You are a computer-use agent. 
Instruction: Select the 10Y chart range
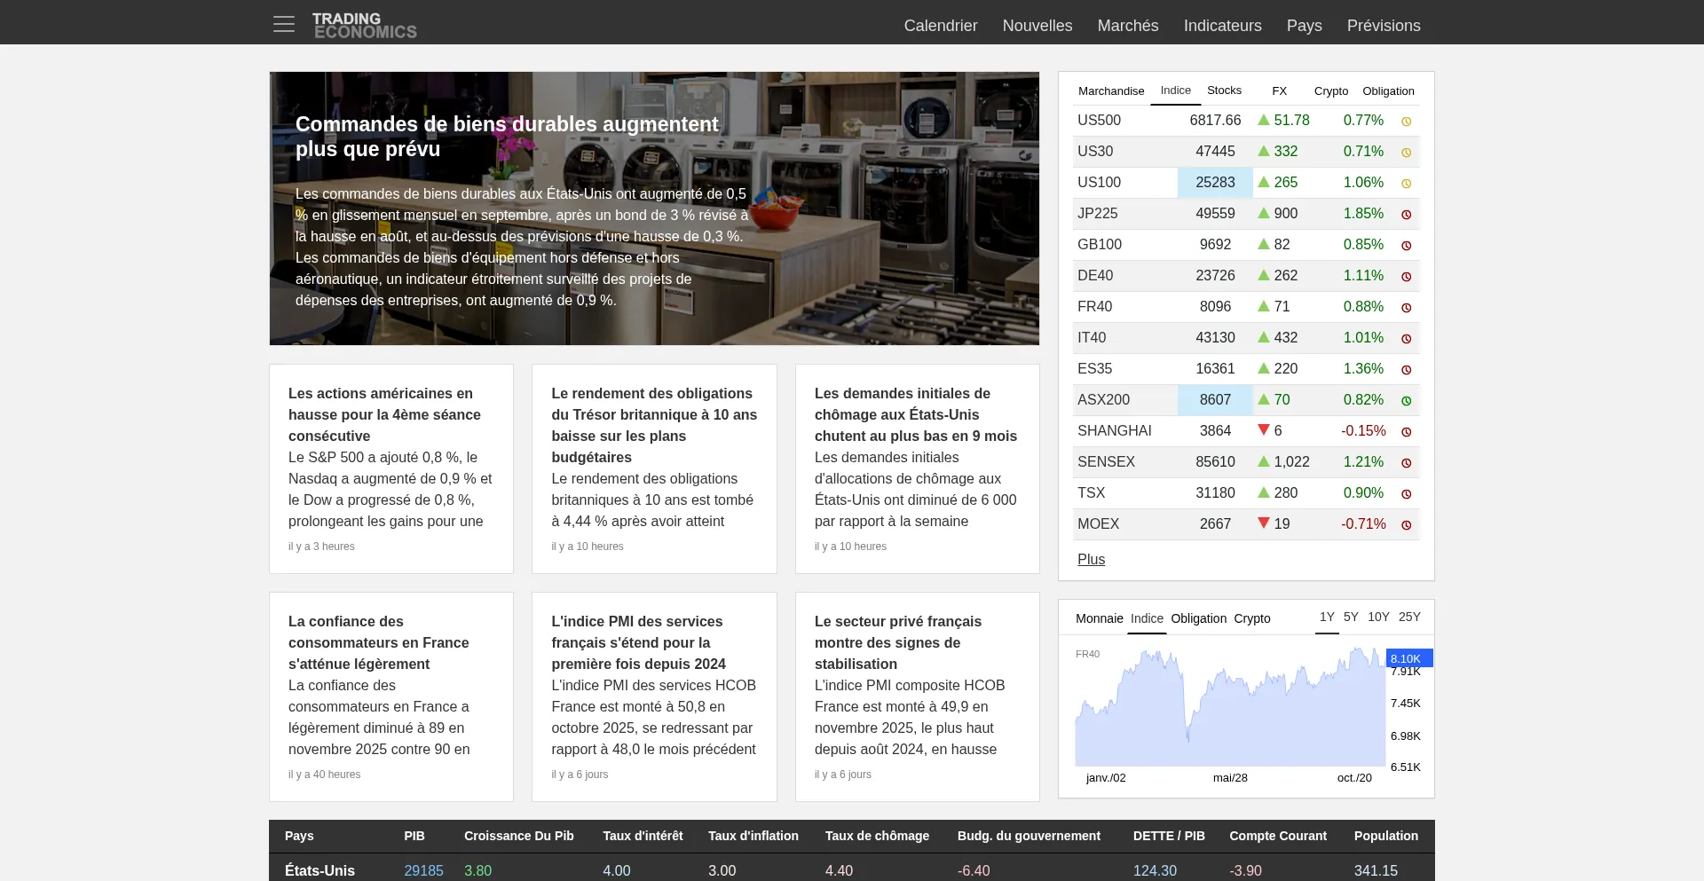[x=1377, y=617]
